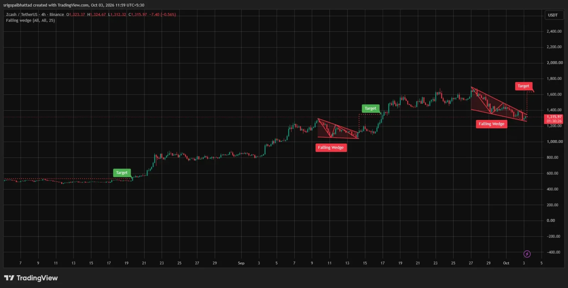Screen dimensions: 568x288
Task: Click the -400.00 price axis label
Action: coord(553,252)
